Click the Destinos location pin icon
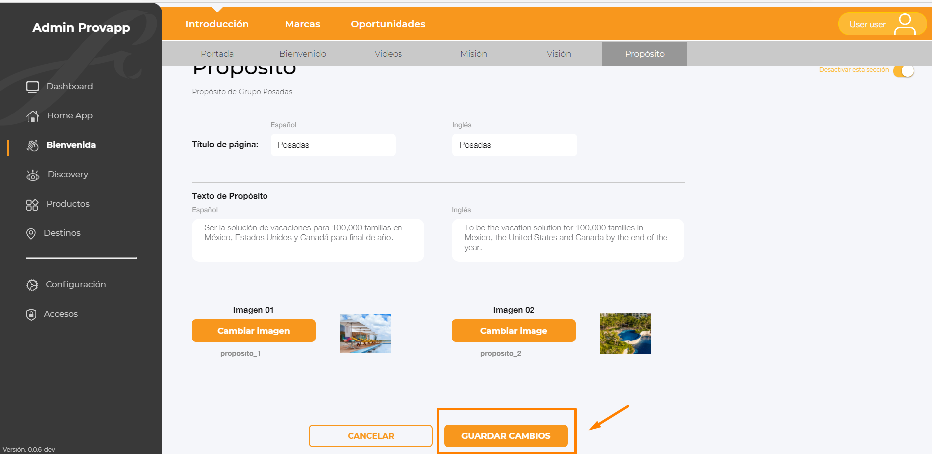 click(x=31, y=233)
